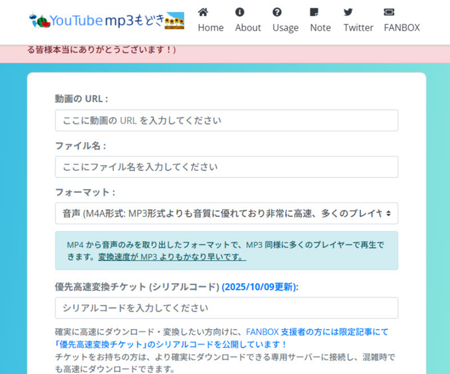Switch to the About page
Image resolution: width=450 pixels, height=374 pixels.
click(247, 28)
